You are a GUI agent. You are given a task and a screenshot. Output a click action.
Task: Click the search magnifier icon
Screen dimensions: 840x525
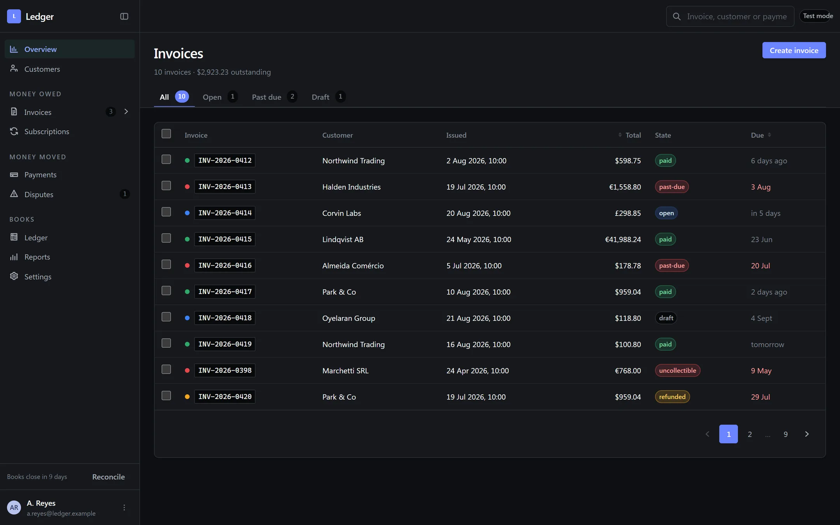[677, 16]
